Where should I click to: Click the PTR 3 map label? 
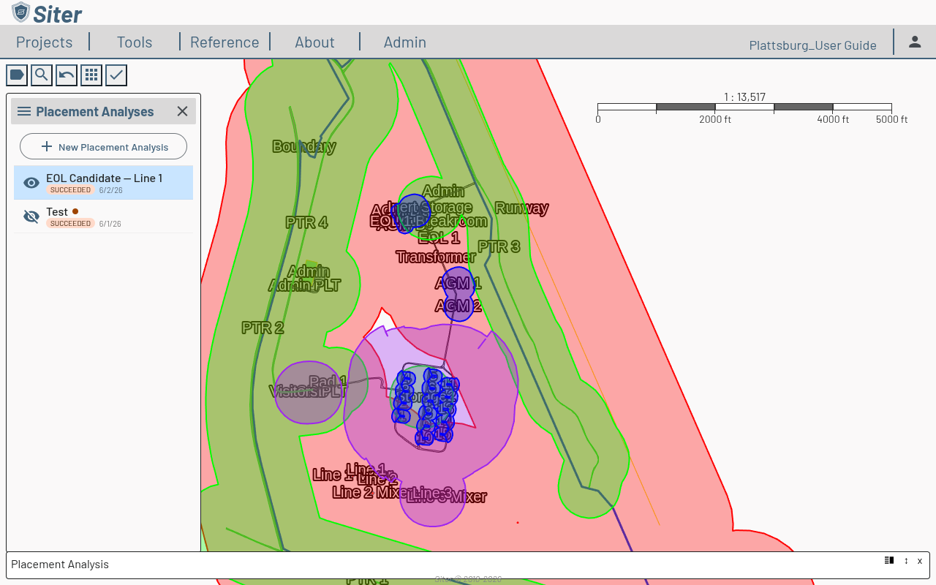coord(499,246)
